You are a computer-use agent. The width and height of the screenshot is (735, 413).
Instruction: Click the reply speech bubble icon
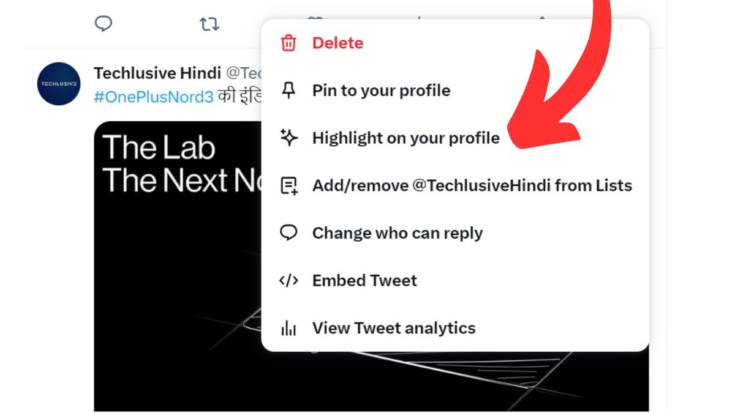coord(104,24)
